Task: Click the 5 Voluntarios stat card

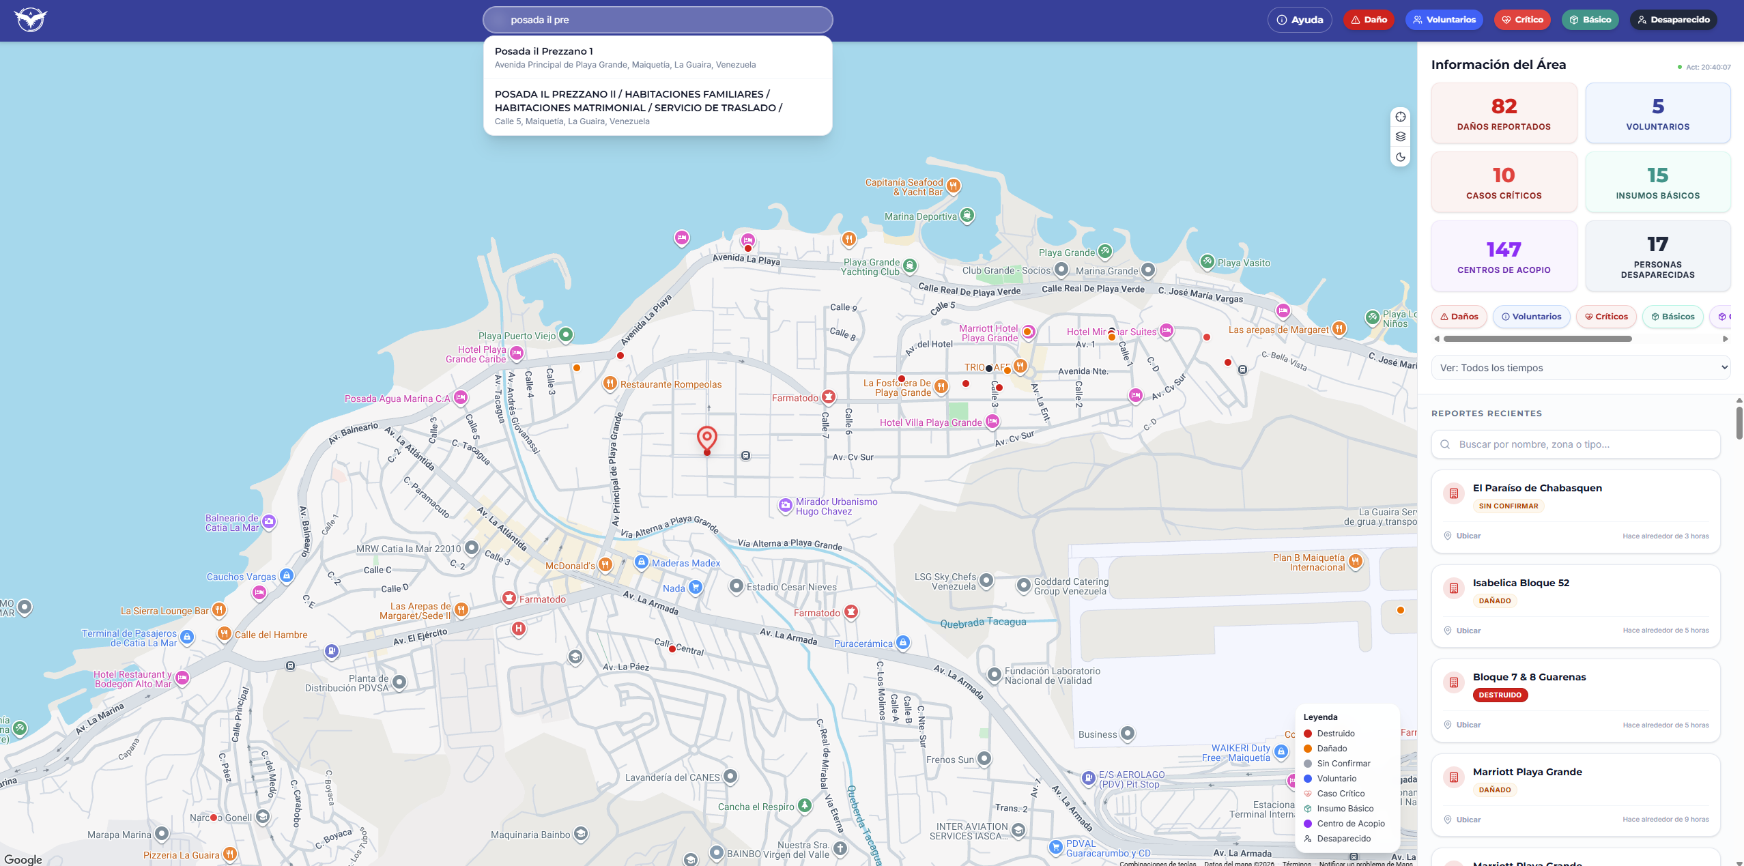Action: [1657, 113]
